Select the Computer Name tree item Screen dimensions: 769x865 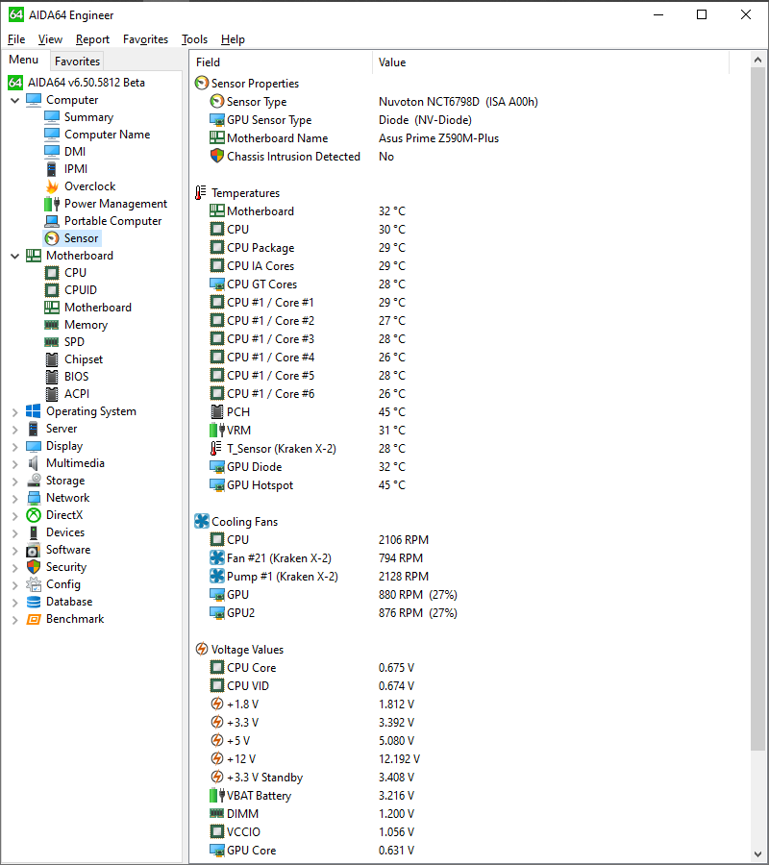point(107,134)
